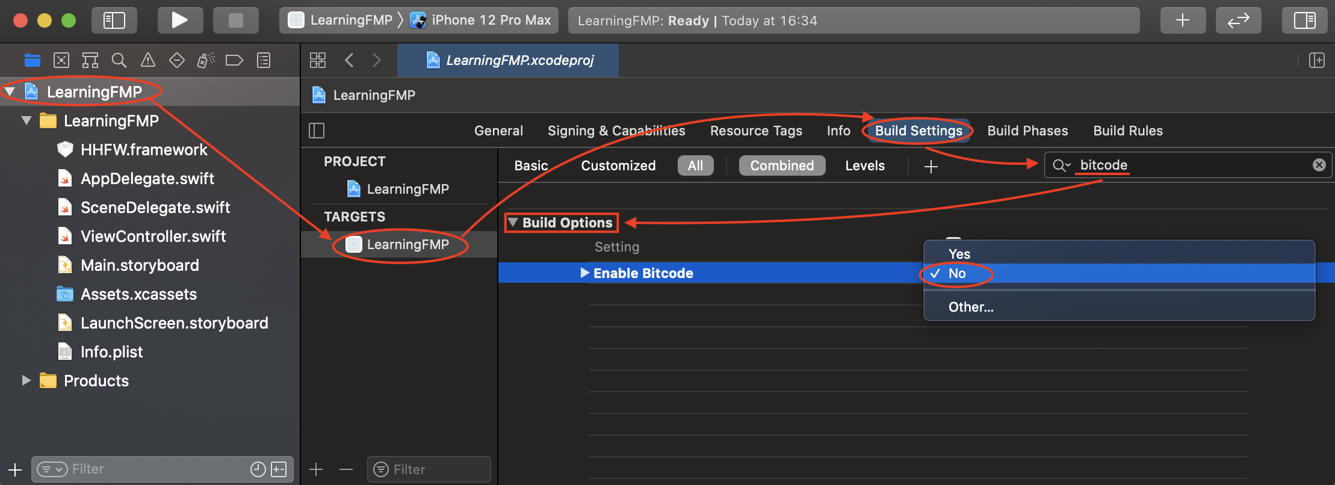Go forward in editor history
This screenshot has width=1335, height=485.
(377, 60)
